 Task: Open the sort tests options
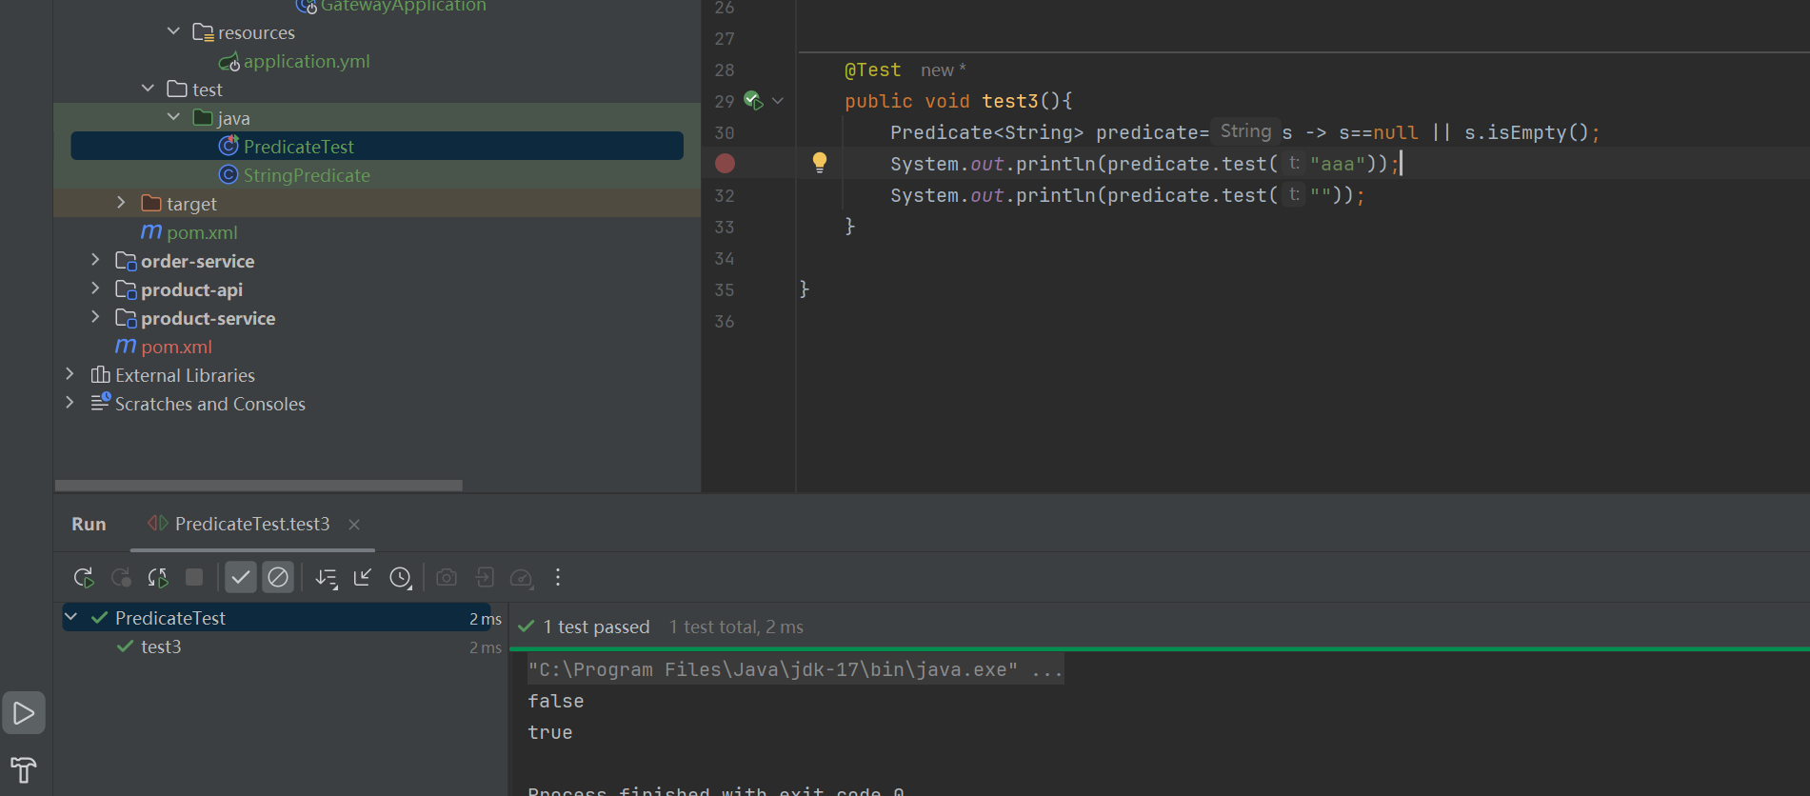pos(327,577)
